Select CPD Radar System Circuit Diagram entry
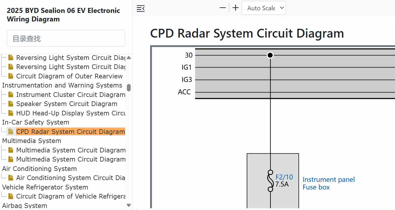Screen dimensions: 395x210 pos(71,132)
